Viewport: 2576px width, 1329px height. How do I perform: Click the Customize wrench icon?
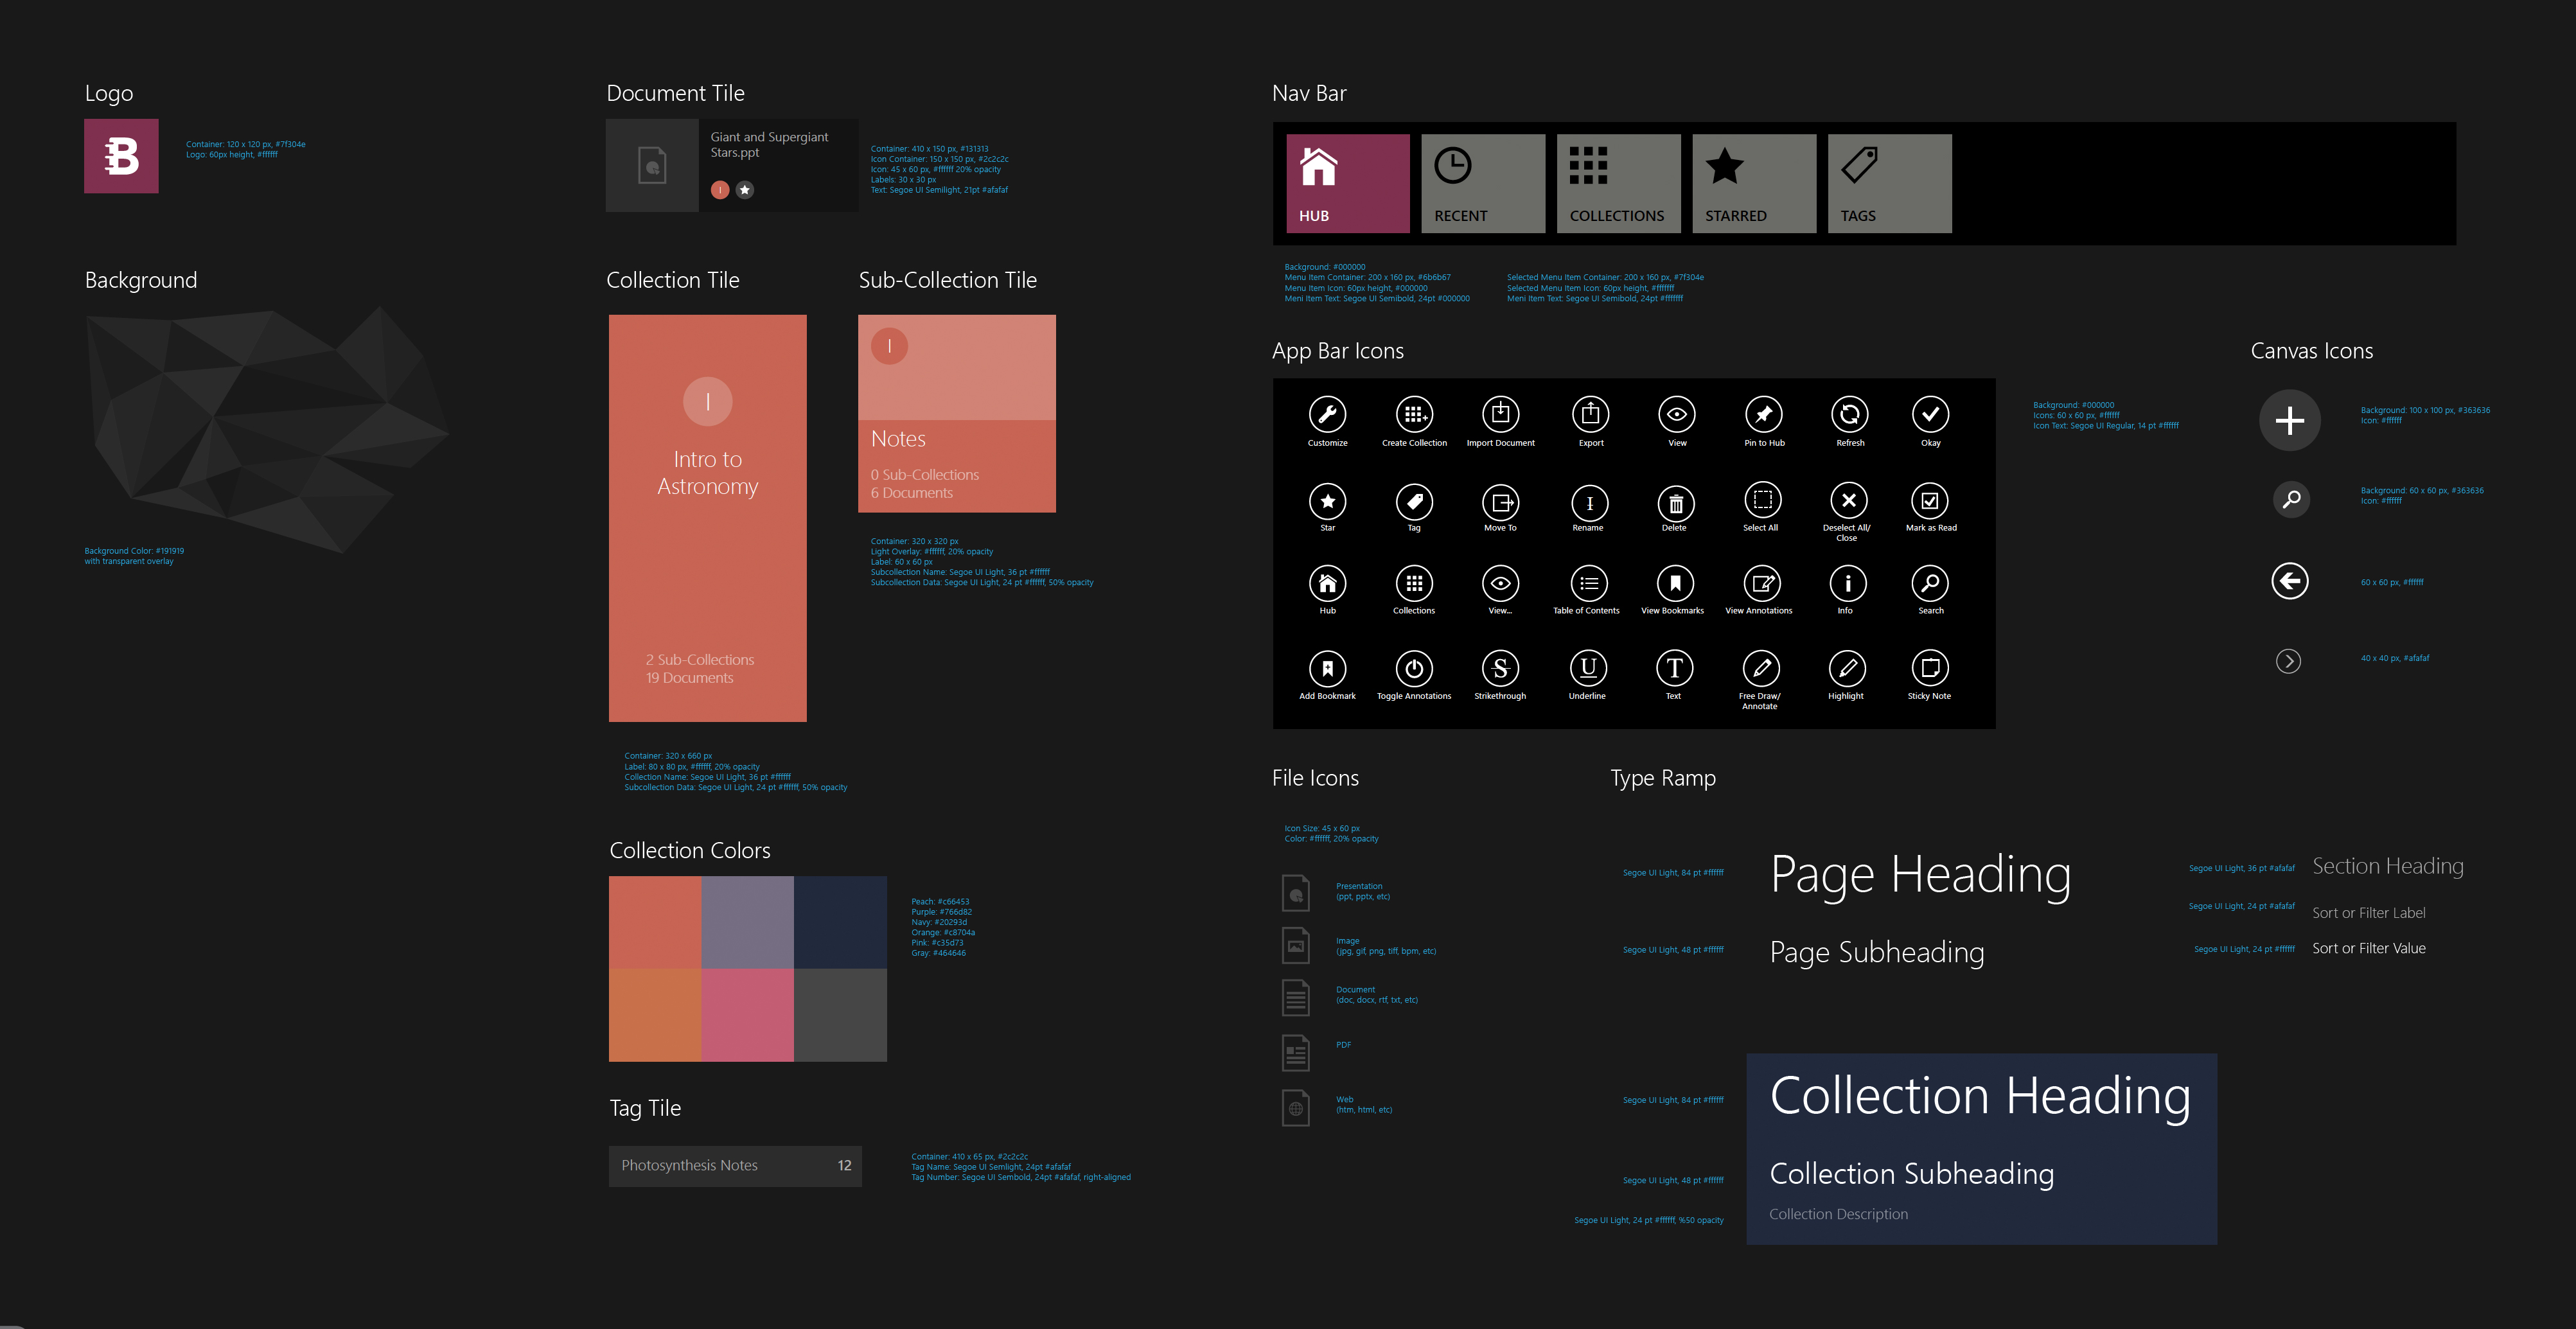coord(1327,414)
